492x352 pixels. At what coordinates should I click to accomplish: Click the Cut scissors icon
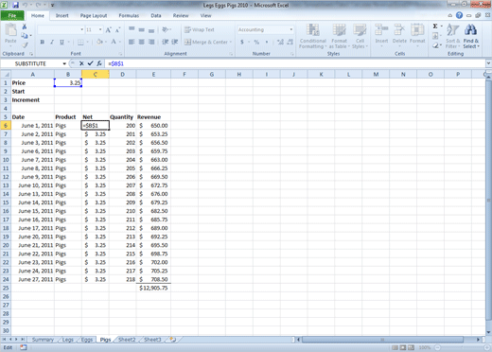point(25,26)
